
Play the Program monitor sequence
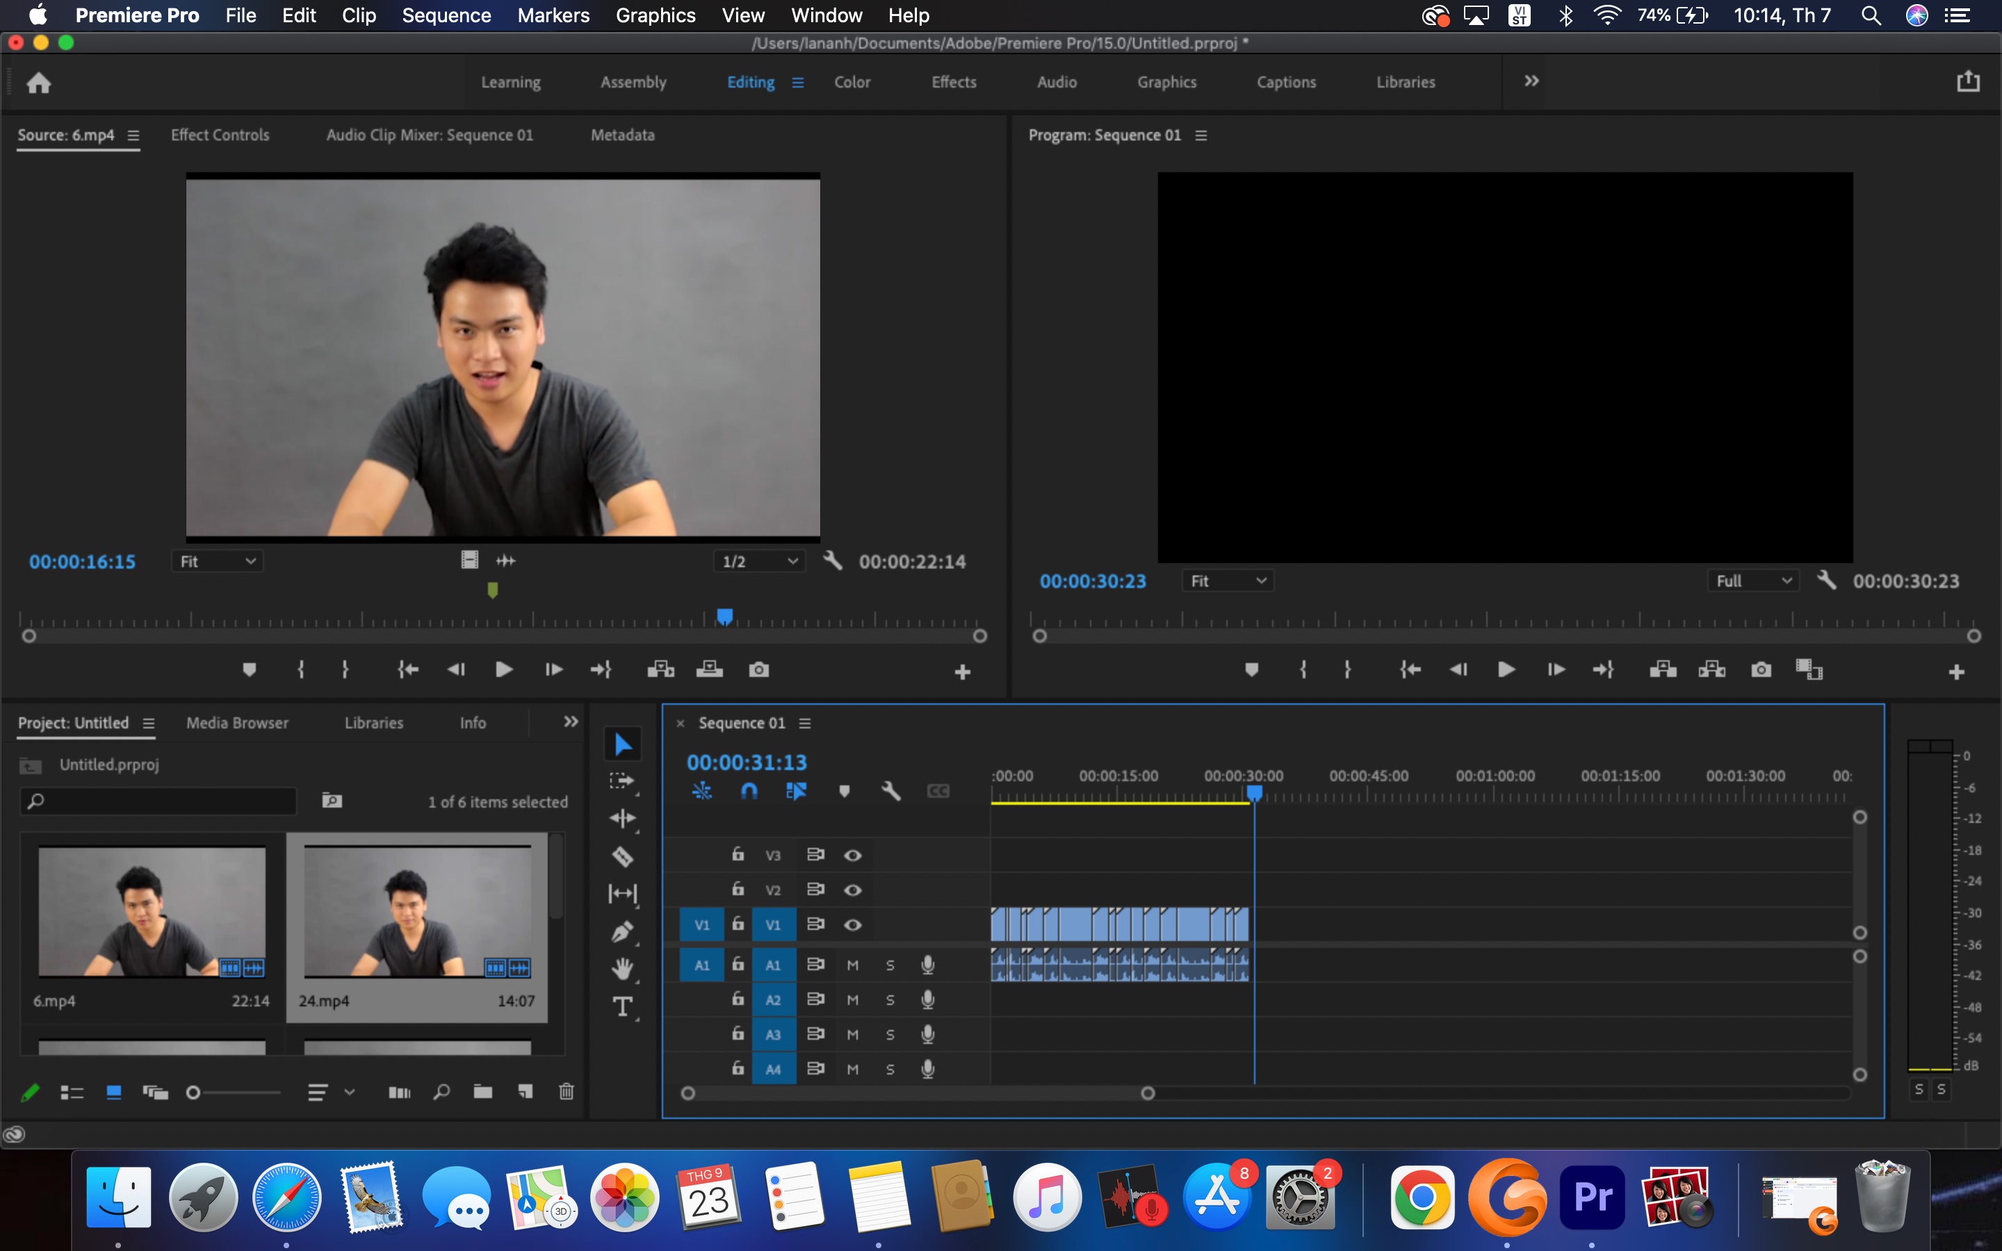point(1506,669)
